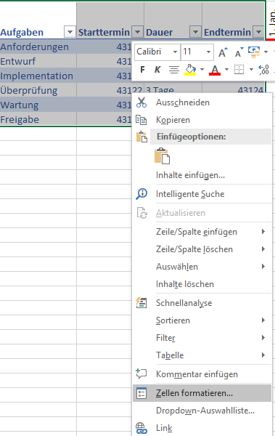Select the Entwurf cell
275x436 pixels.
click(x=38, y=61)
